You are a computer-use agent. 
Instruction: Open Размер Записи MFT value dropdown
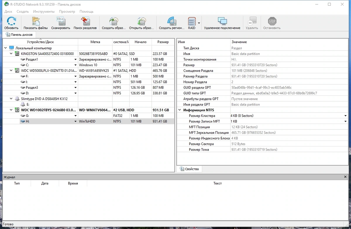click(x=345, y=121)
